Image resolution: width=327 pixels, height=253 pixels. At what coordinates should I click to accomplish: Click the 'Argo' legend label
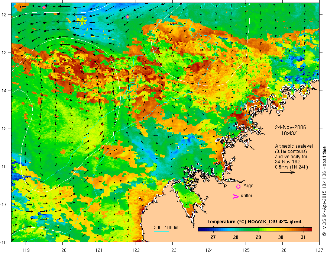(248, 186)
